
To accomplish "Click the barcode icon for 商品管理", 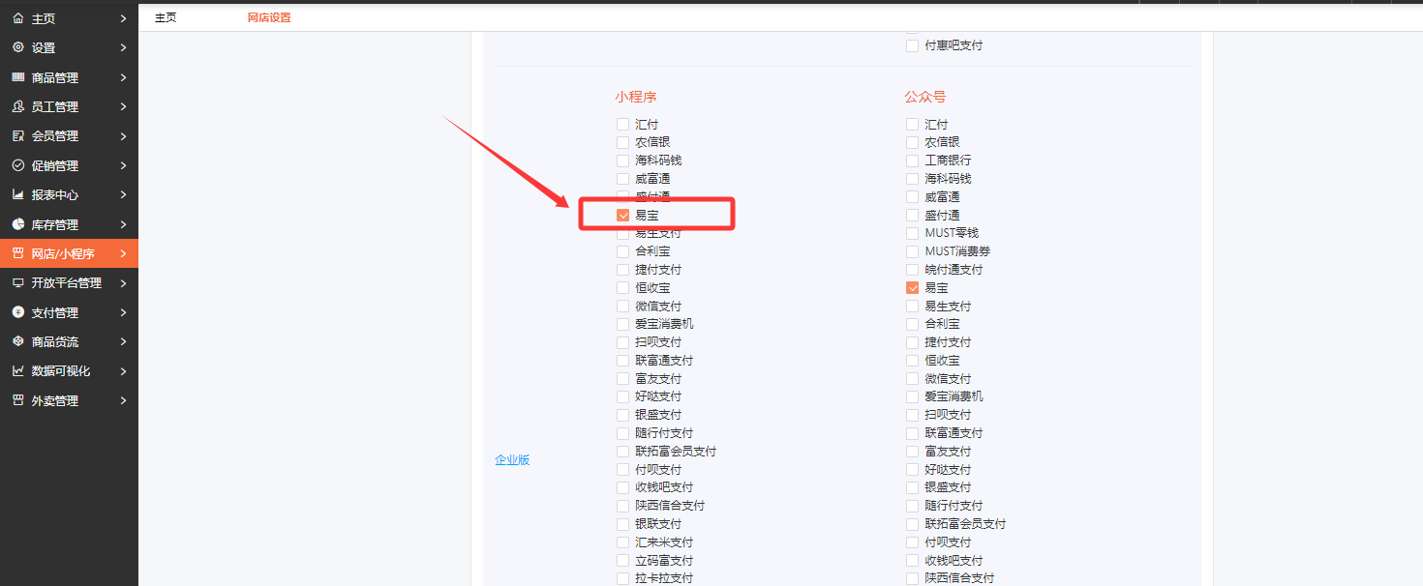I will click(17, 77).
